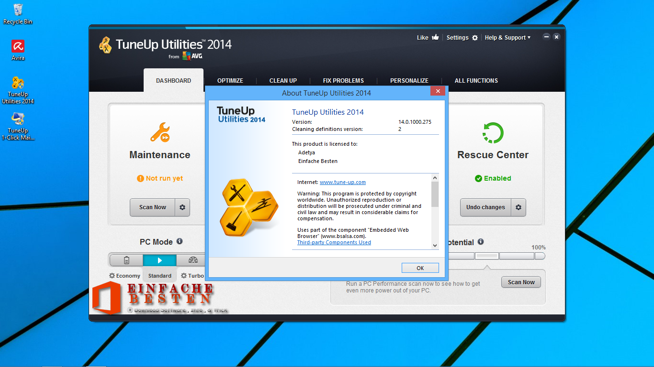This screenshot has width=654, height=367.
Task: Select the Economy battery icon in PC Mode
Action: 126,260
